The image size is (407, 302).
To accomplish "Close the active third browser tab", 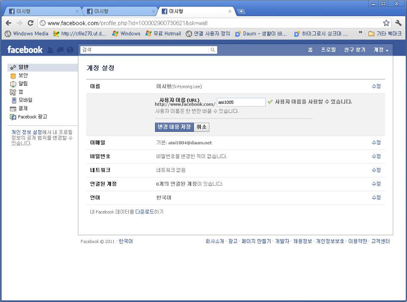I will tap(230, 12).
